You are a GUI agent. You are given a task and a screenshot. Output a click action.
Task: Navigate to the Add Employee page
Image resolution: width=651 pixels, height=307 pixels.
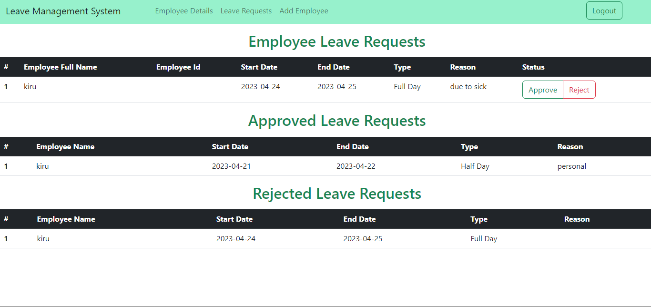pos(304,10)
